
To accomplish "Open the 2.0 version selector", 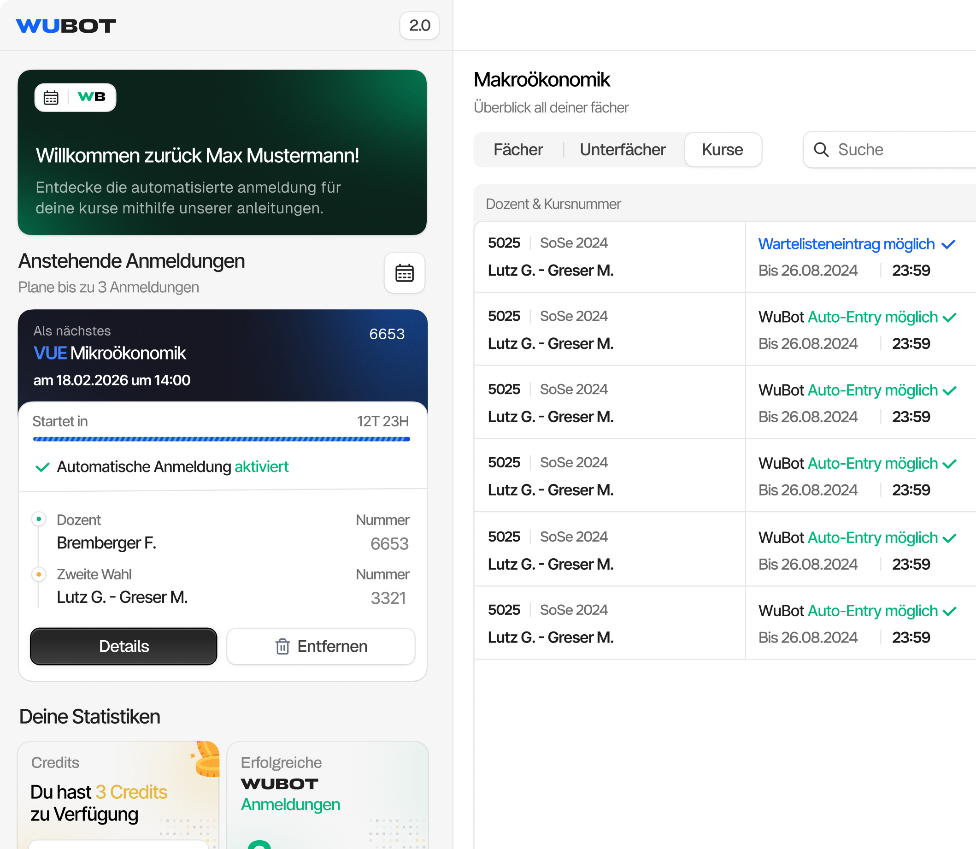I will point(420,26).
